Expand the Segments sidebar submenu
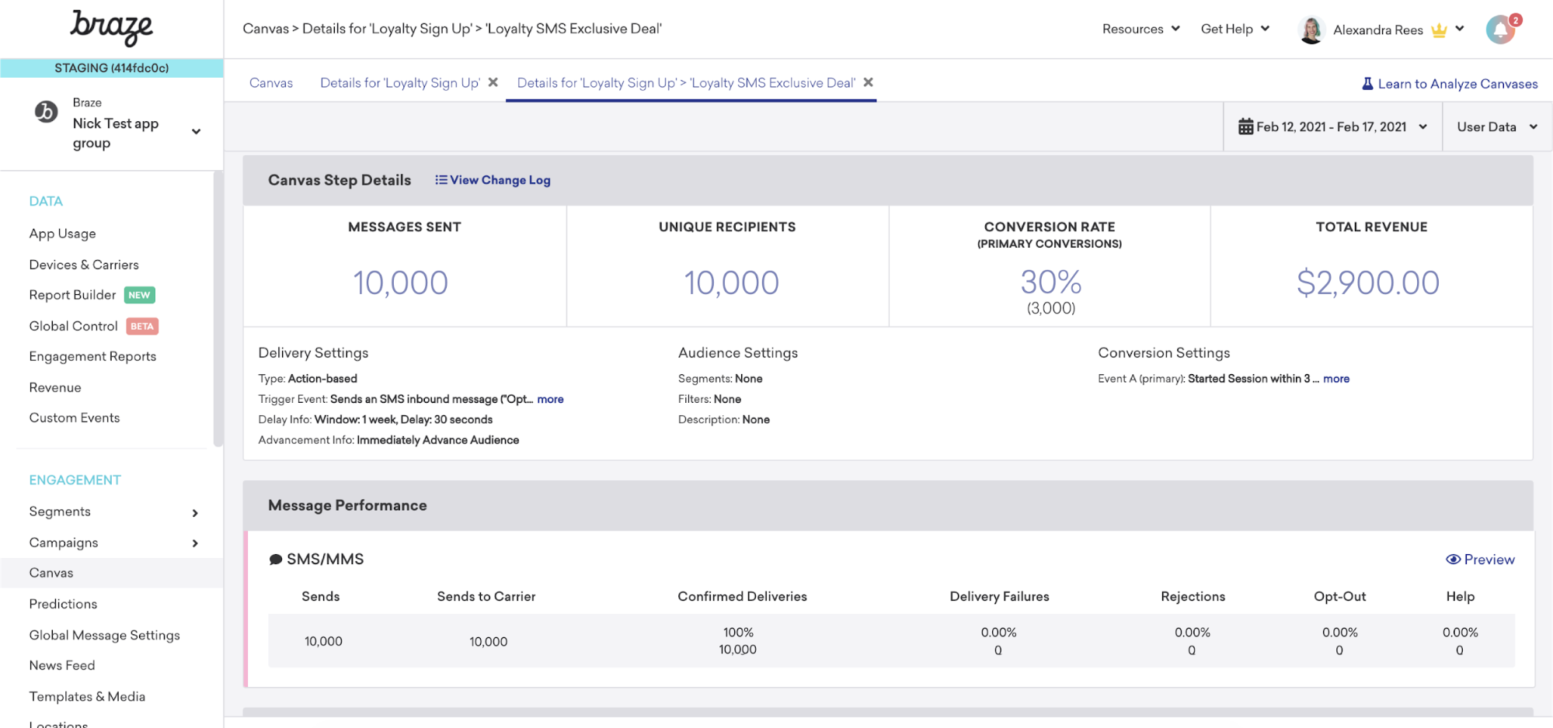Image resolution: width=1553 pixels, height=728 pixels. [x=195, y=513]
